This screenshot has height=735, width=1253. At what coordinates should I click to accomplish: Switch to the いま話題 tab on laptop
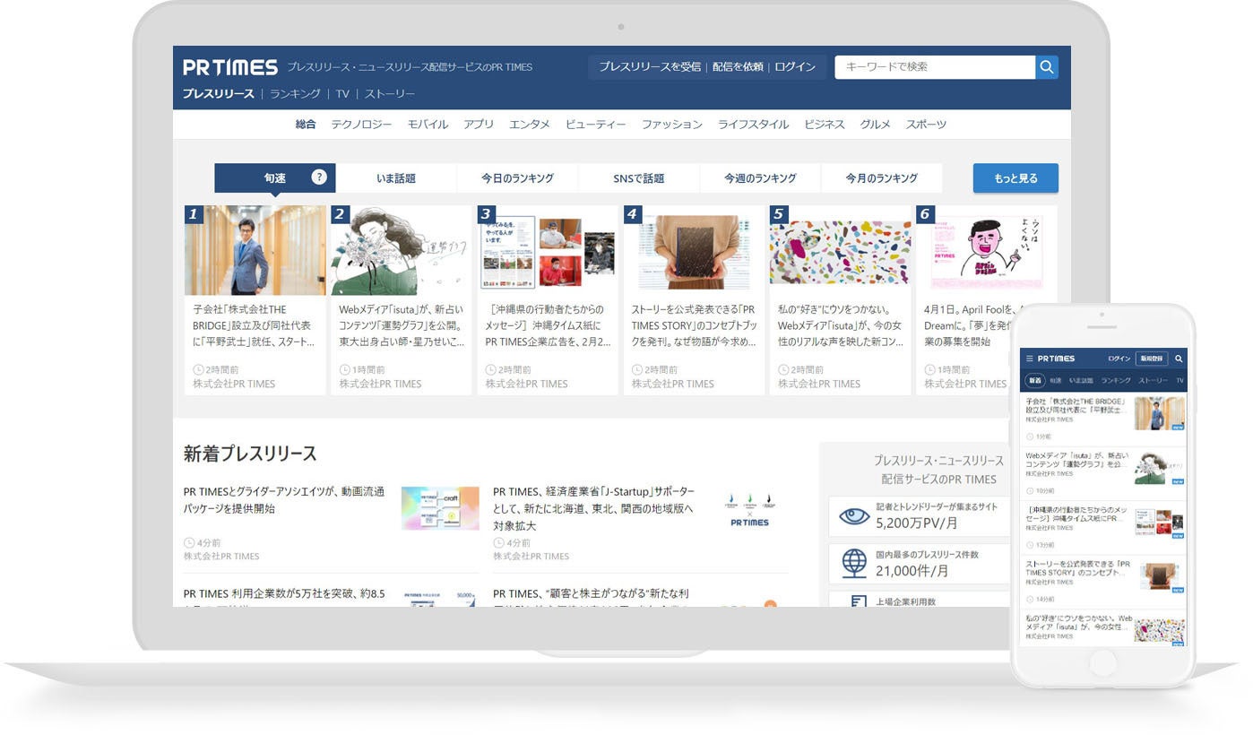[x=396, y=178]
